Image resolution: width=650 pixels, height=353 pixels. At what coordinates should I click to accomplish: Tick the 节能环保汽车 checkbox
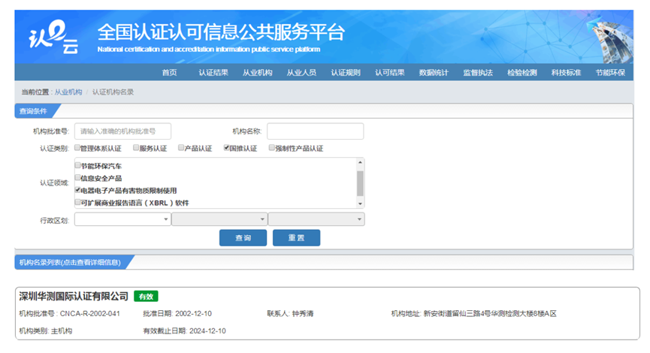tap(77, 165)
